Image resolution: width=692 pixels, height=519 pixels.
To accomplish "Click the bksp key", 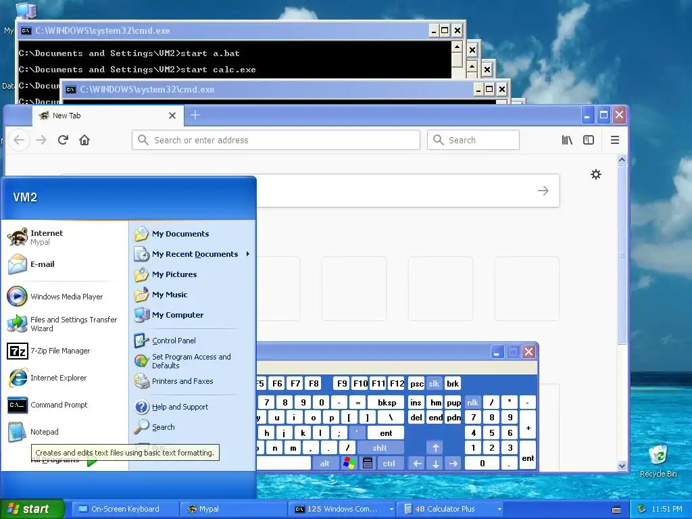I will [x=387, y=403].
